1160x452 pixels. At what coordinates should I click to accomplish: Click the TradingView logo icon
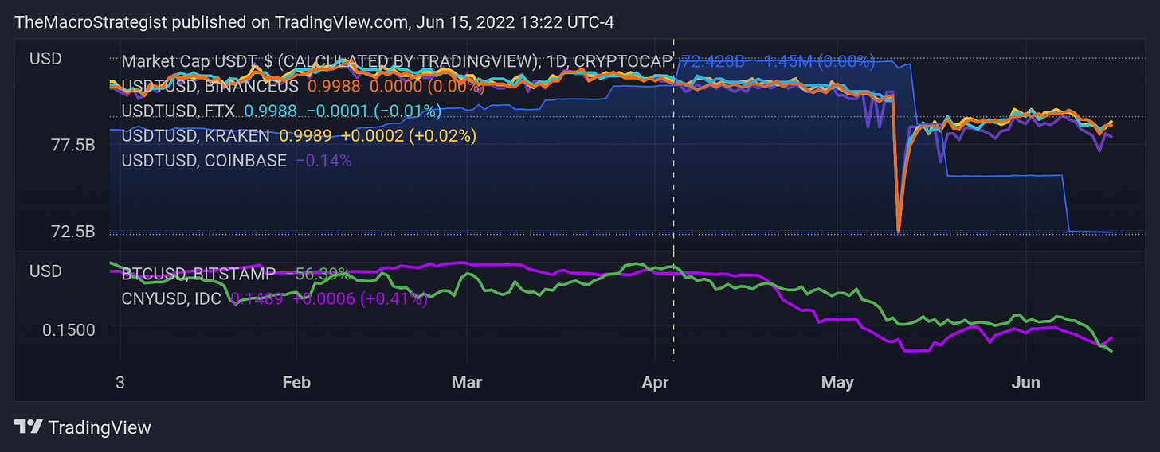(28, 427)
